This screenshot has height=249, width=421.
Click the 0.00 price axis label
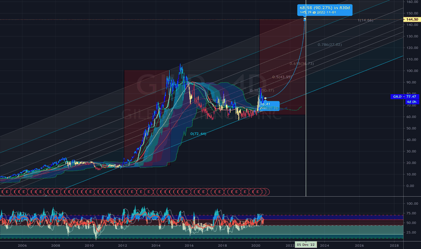point(410,186)
